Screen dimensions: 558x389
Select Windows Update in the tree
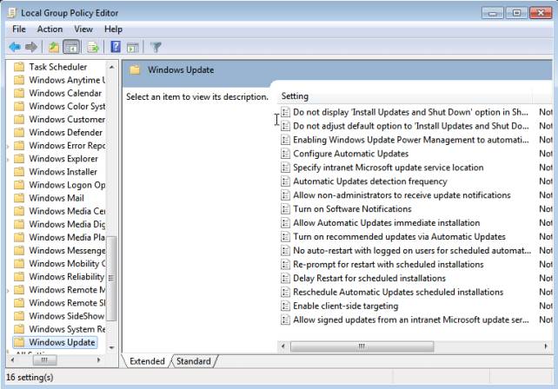(62, 342)
